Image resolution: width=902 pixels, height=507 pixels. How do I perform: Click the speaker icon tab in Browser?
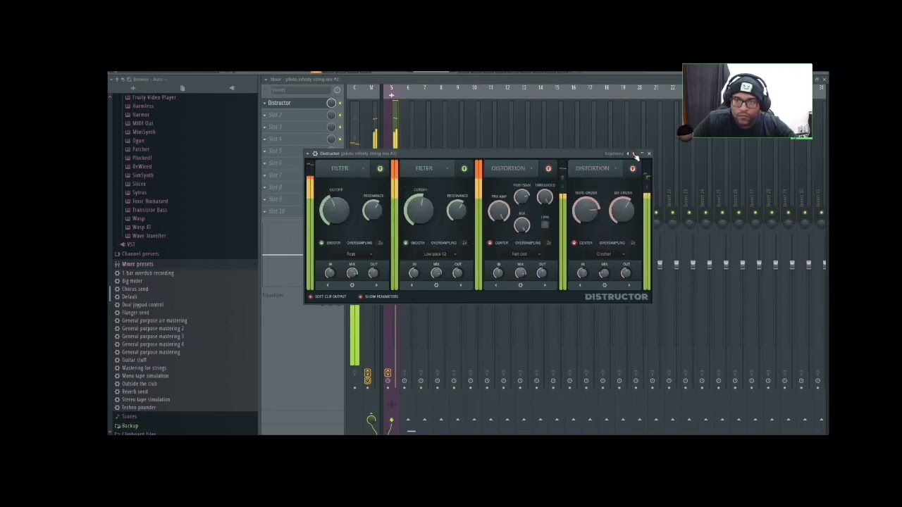[x=232, y=88]
